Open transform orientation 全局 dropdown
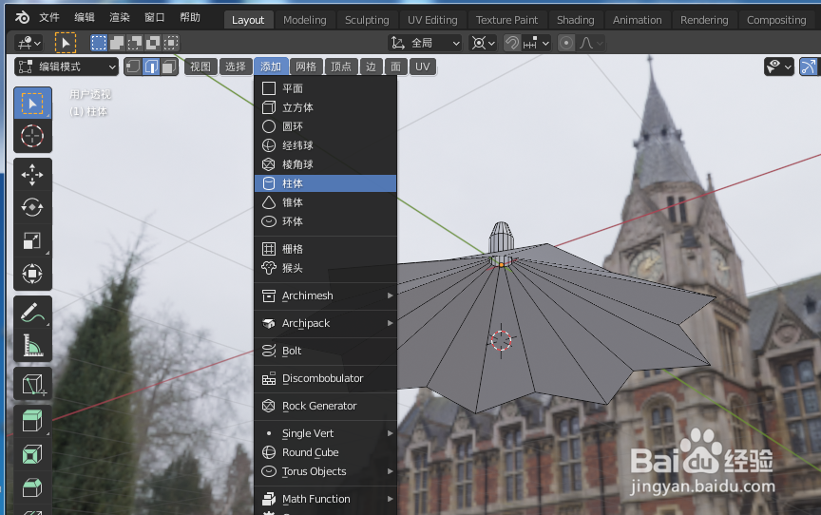This screenshot has height=515, width=821. pyautogui.click(x=425, y=43)
